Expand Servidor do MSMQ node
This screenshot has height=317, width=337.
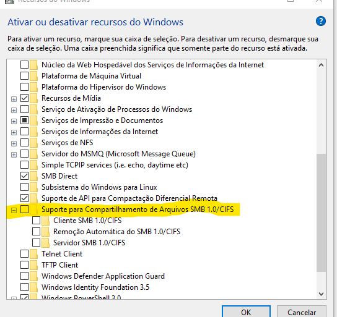pyautogui.click(x=14, y=154)
